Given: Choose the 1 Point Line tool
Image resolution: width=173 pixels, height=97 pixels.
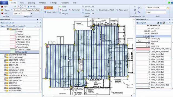Looking at the screenshot, I should point(88,13).
